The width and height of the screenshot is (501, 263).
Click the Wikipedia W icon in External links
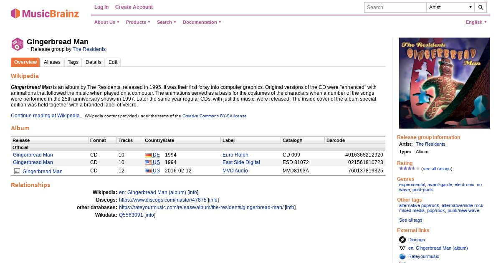coord(402,248)
